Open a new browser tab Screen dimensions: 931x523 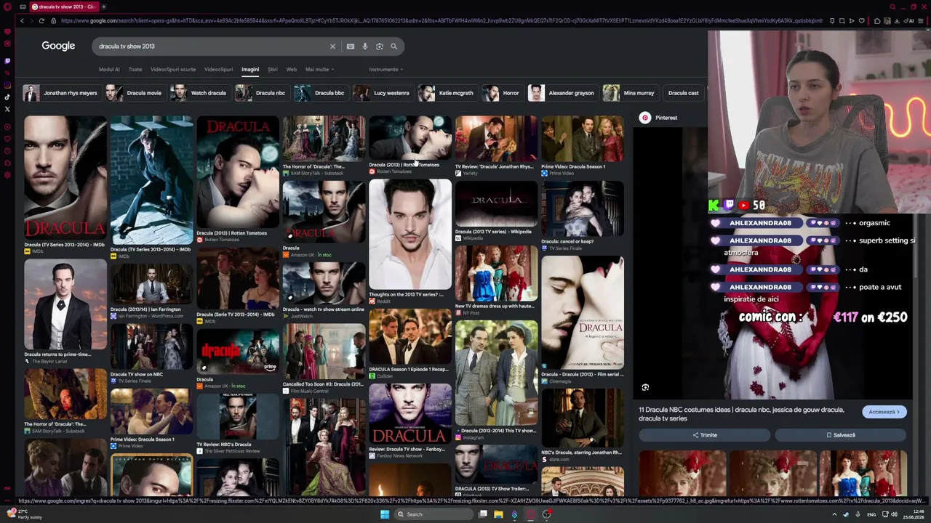103,7
